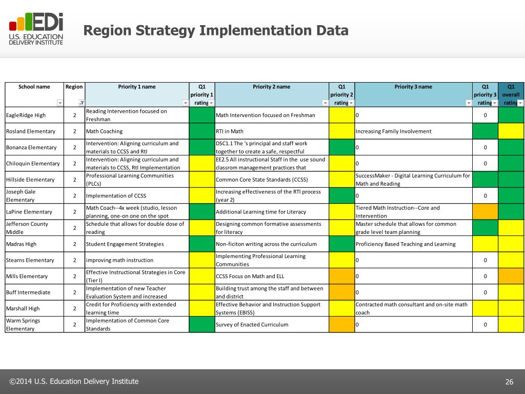
Task: Click the Priority 2 name column header
Action: point(272,94)
